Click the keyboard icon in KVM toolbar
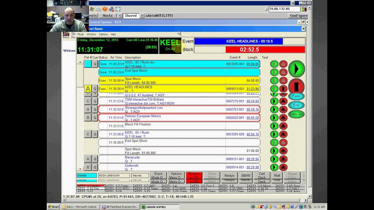Image resolution: width=374 pixels, height=210 pixels. pyautogui.click(x=98, y=9)
